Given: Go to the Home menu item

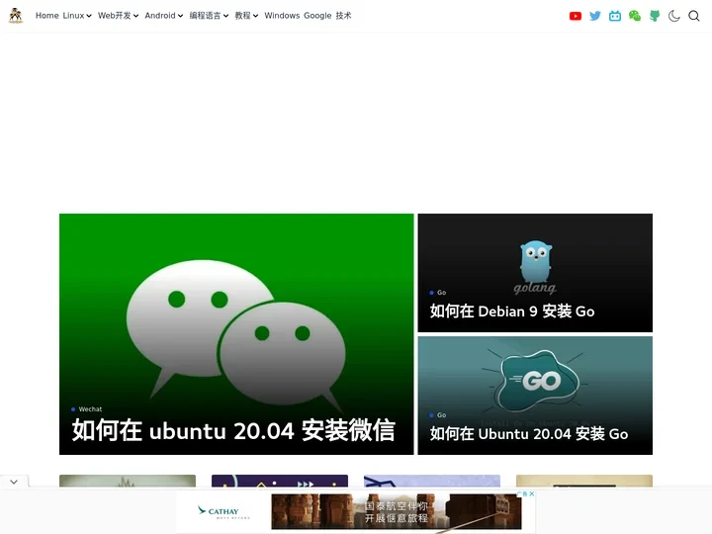Looking at the screenshot, I should click(x=47, y=16).
